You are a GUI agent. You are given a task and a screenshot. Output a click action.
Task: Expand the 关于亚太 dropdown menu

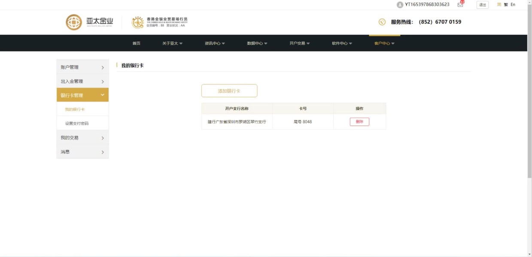tap(172, 43)
